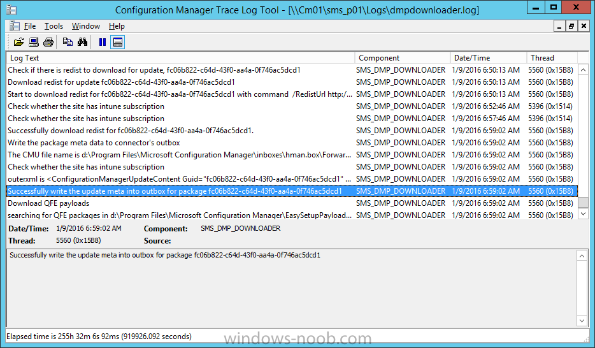
Task: Click Component value 'SMS_DMP_DOWNLOADER' in details
Action: coord(241,228)
